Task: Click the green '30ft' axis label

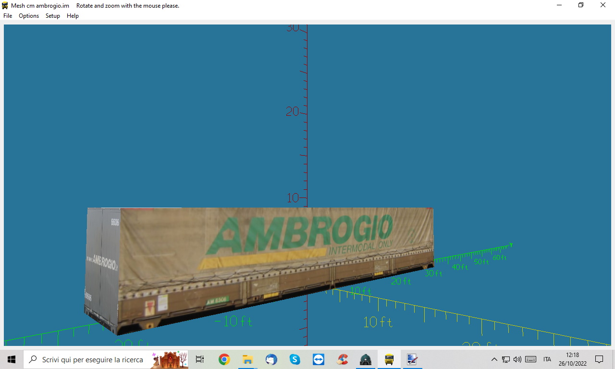Action: pos(433,273)
